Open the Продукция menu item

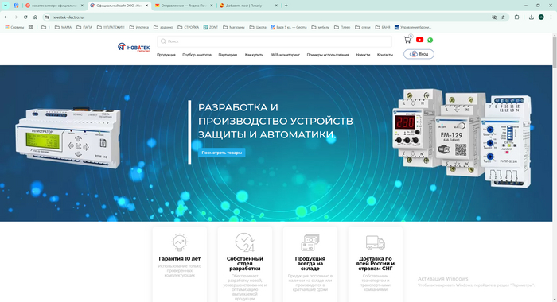point(166,55)
